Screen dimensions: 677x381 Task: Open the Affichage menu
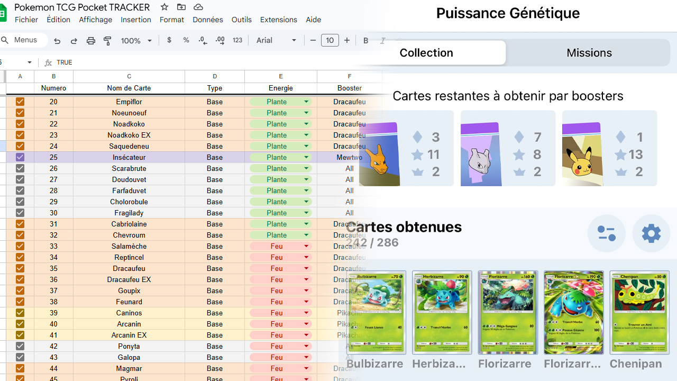[x=95, y=20]
